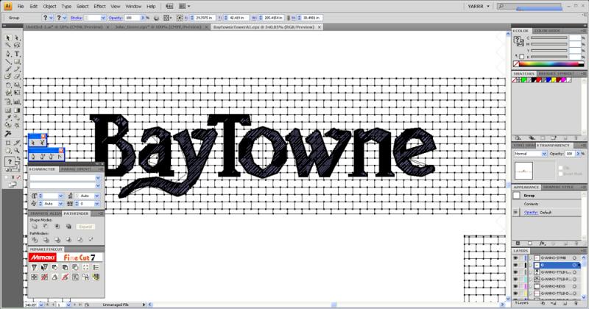The height and width of the screenshot is (309, 589).
Task: Open the Object menu
Action: (49, 7)
